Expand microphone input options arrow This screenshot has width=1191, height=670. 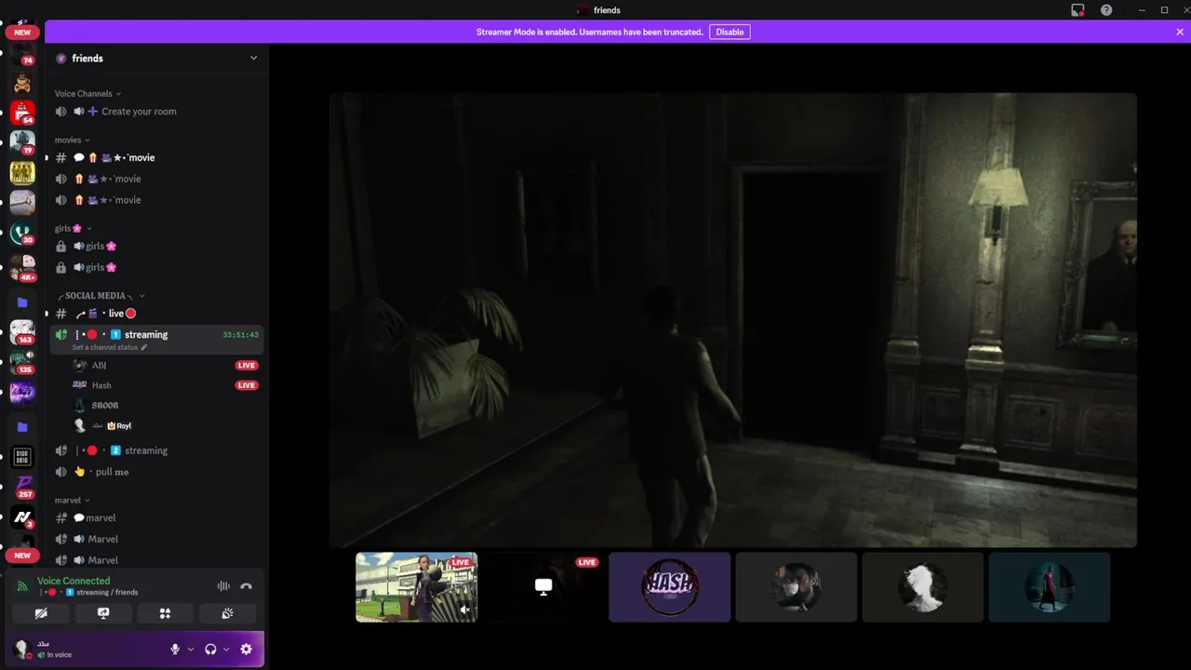[191, 650]
